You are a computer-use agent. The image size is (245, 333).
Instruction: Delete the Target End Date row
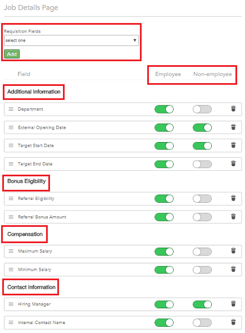[x=233, y=163]
